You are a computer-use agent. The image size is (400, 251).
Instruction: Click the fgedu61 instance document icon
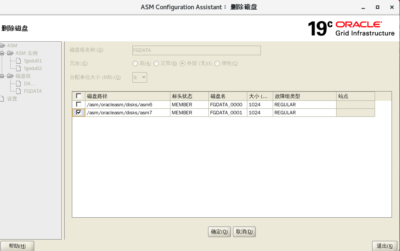click(18, 61)
